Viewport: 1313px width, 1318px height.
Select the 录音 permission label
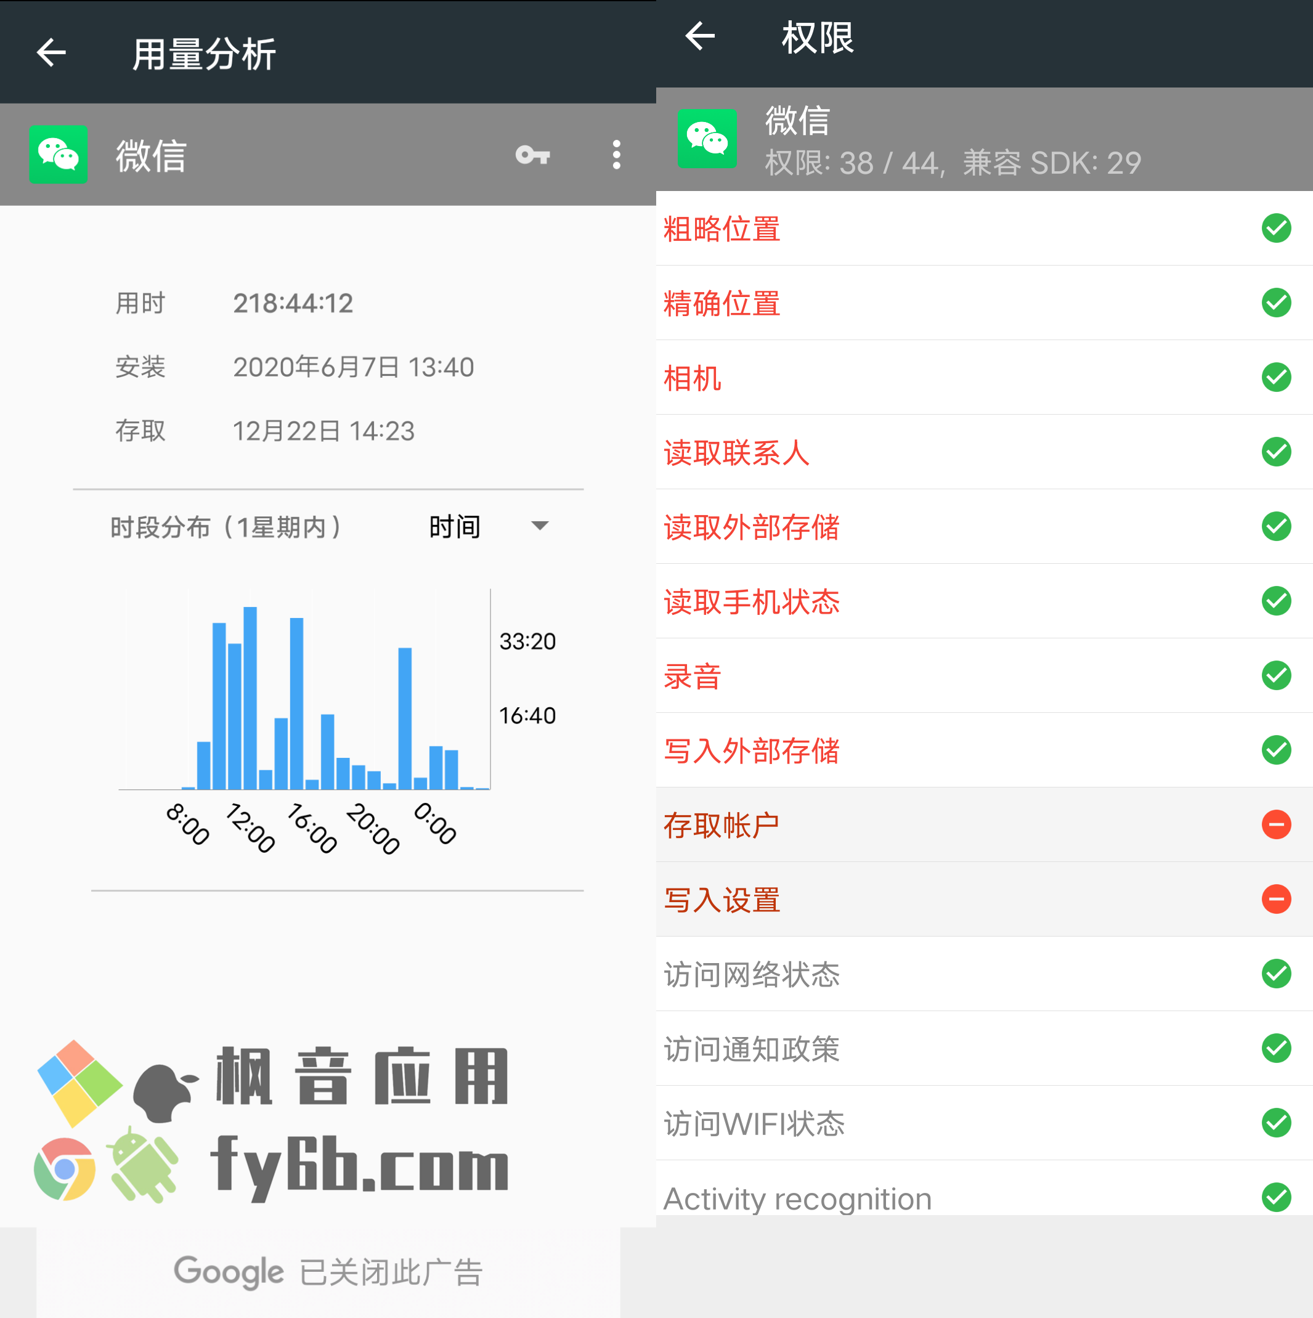(693, 676)
